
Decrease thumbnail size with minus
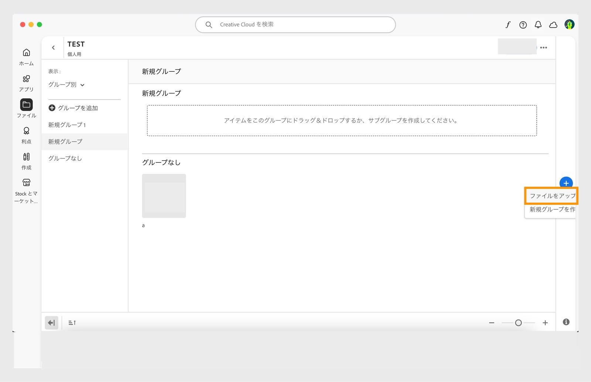(492, 323)
